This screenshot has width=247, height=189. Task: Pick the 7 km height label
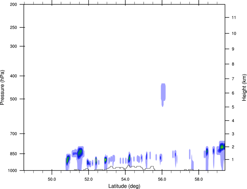point(233,79)
